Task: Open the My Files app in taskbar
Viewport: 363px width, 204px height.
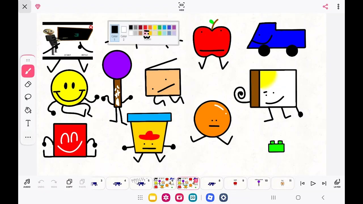Action: coord(153,197)
